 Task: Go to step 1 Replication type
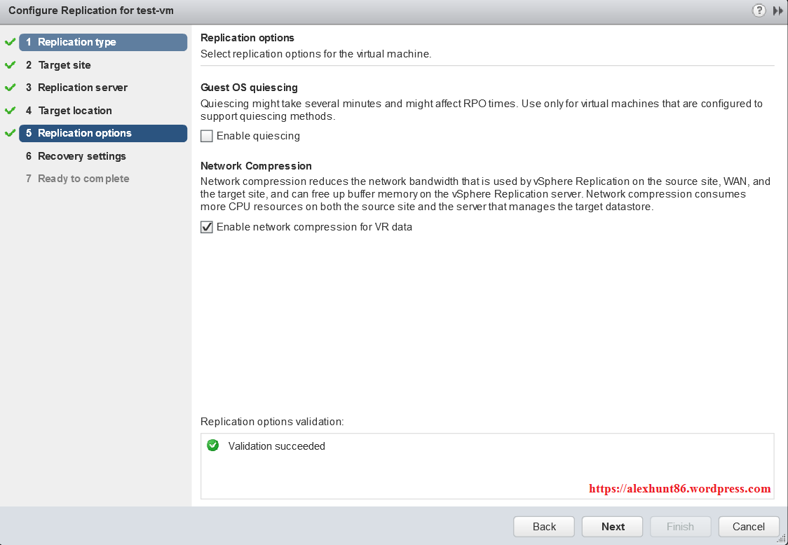(103, 42)
